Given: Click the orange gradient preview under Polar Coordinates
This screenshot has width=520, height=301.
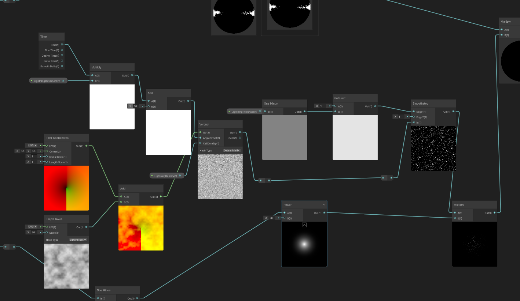Looking at the screenshot, I should click(66, 188).
